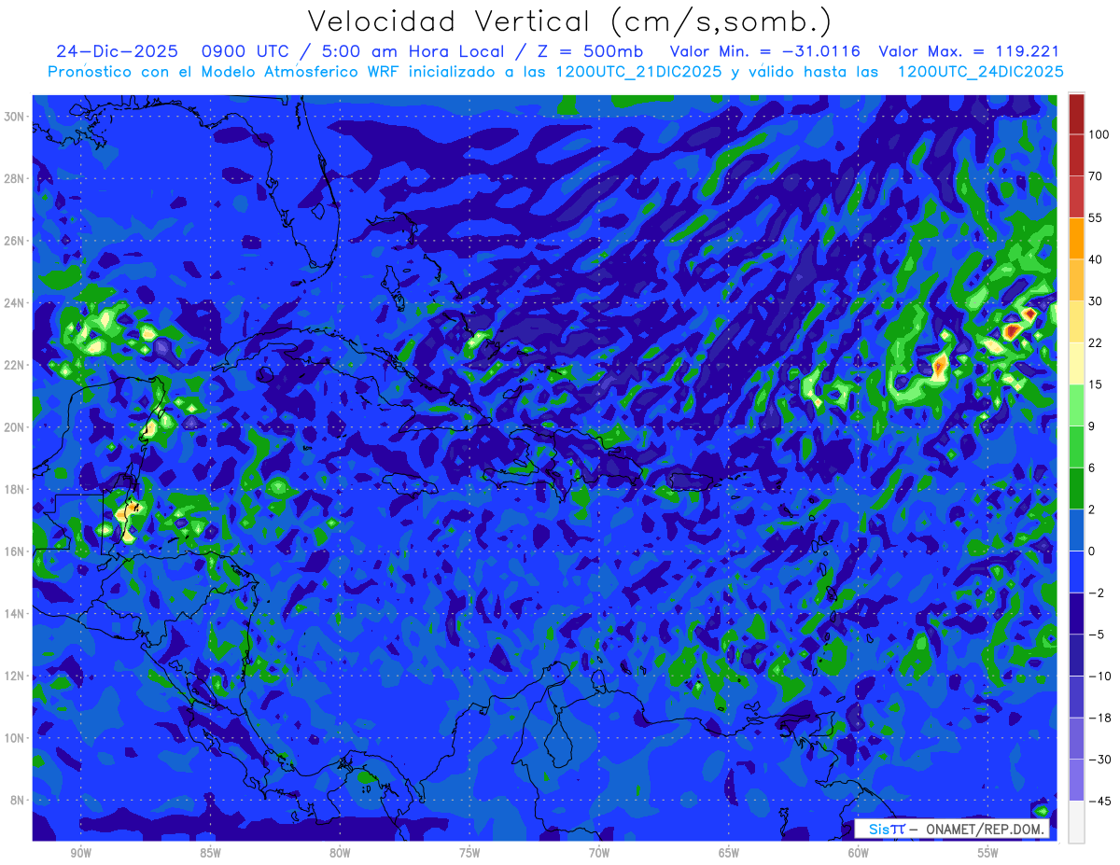Image resolution: width=1120 pixels, height=865 pixels.
Task: Click the '65W' longitude label
Action: click(729, 853)
